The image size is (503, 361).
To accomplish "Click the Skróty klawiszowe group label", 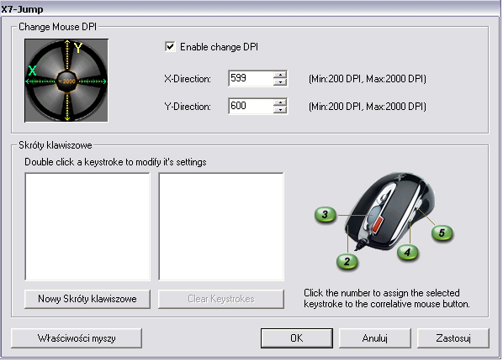I will [x=56, y=145].
